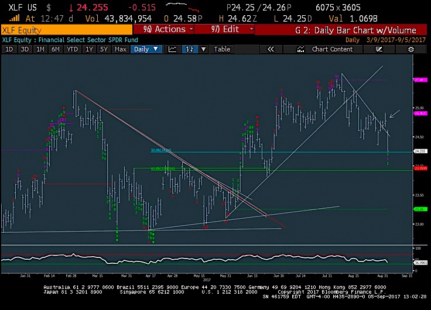Switch to Table view

point(222,49)
